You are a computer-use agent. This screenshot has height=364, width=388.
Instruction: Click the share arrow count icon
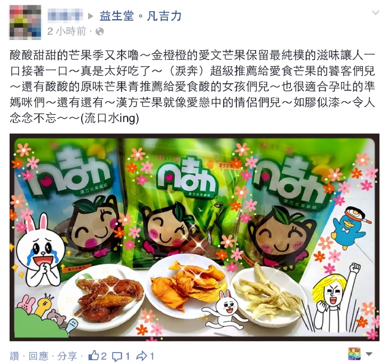142,356
